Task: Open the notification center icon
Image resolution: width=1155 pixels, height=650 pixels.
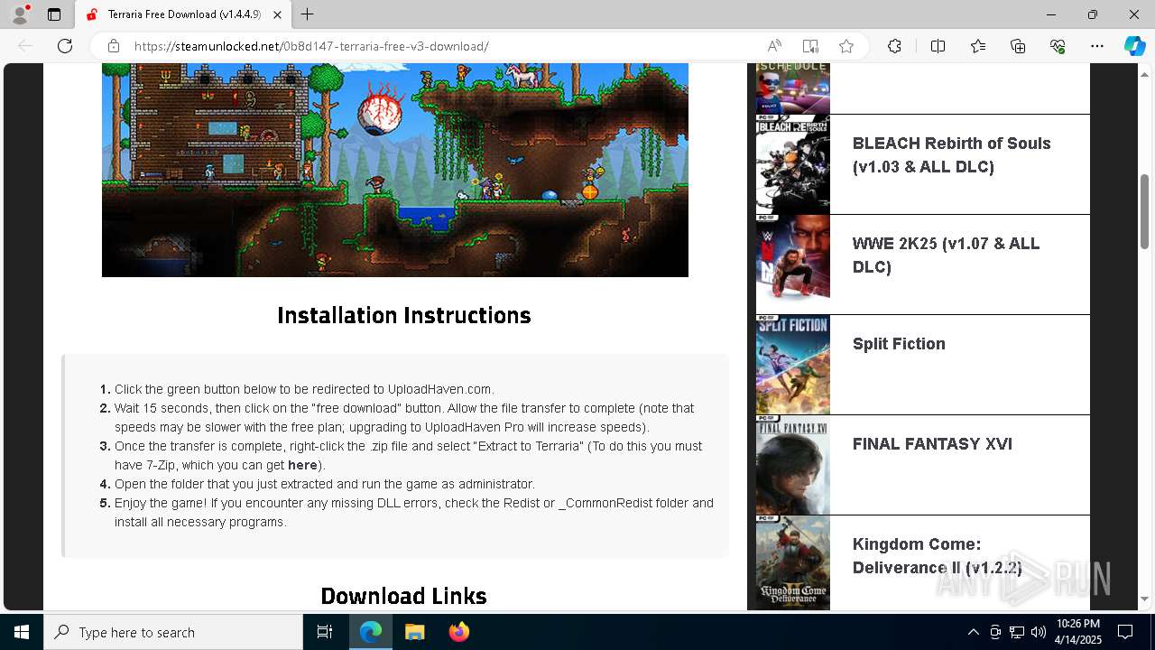Action: pos(1125,632)
